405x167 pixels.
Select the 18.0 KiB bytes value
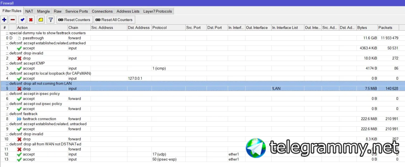click(x=370, y=58)
